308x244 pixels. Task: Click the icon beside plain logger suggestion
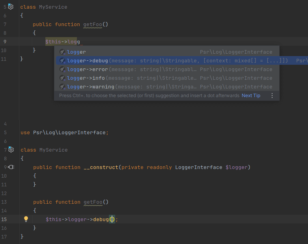click(62, 52)
